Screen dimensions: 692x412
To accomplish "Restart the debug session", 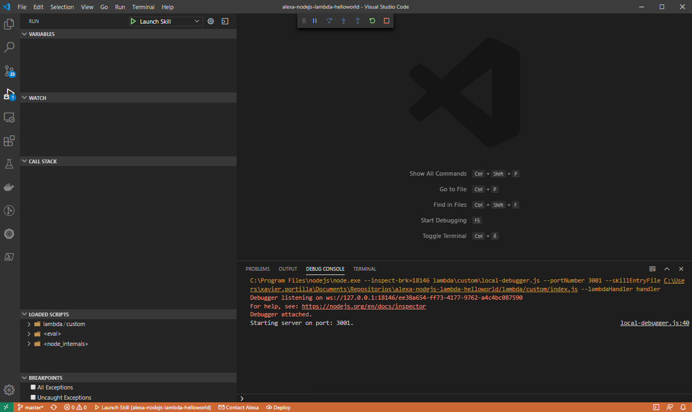I will pos(372,21).
